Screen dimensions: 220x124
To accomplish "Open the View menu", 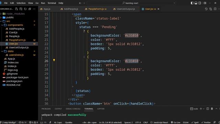I will point(31,3).
